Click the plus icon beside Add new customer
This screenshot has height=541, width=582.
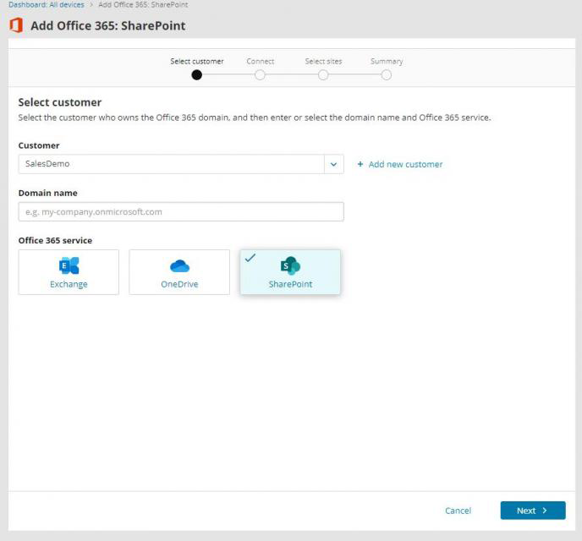point(360,165)
